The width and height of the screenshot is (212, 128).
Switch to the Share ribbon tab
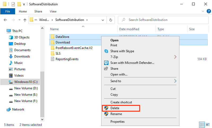point(38,11)
